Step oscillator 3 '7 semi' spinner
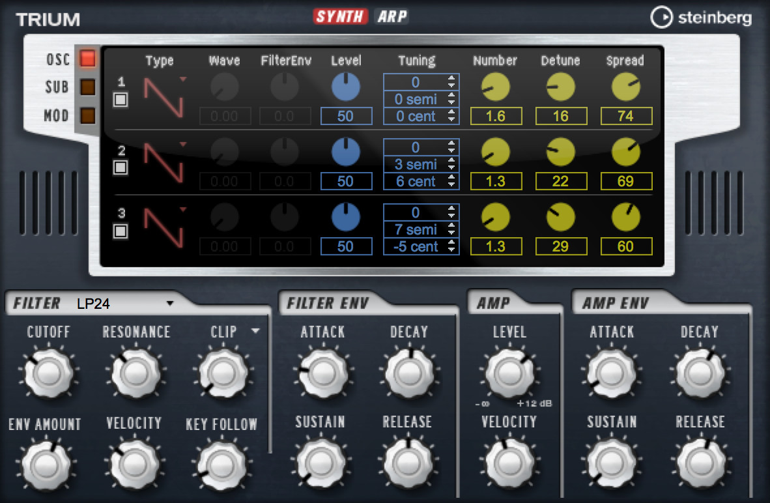The width and height of the screenshot is (770, 503). pos(451,229)
